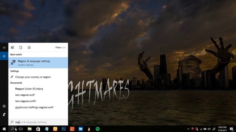Open the Filters dropdown
The image size is (236, 132).
click(x=60, y=47)
